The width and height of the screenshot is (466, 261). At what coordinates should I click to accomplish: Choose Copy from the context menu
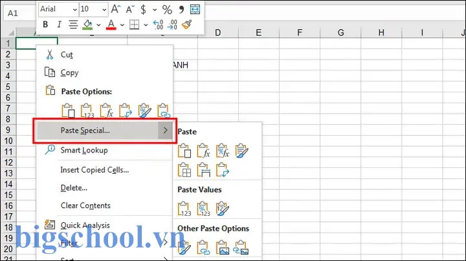pos(104,72)
